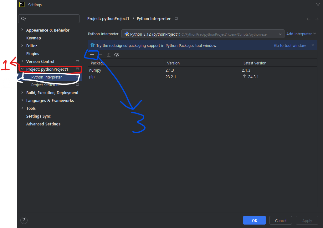Screen dimensions: 323x228
Task: Click the Version column header
Action: point(173,63)
